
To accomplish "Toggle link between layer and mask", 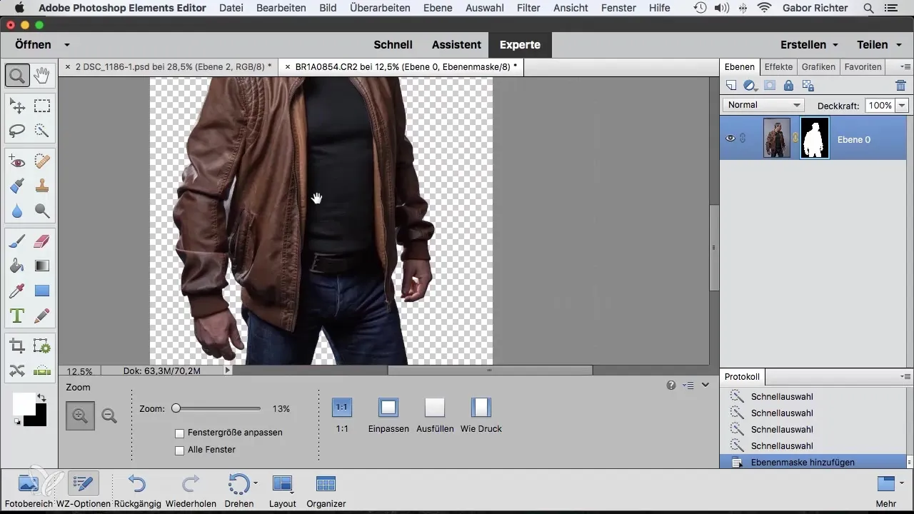I will point(795,138).
